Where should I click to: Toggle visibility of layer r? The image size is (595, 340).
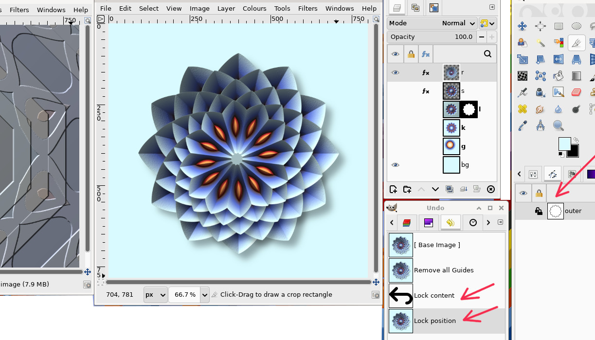pos(395,72)
